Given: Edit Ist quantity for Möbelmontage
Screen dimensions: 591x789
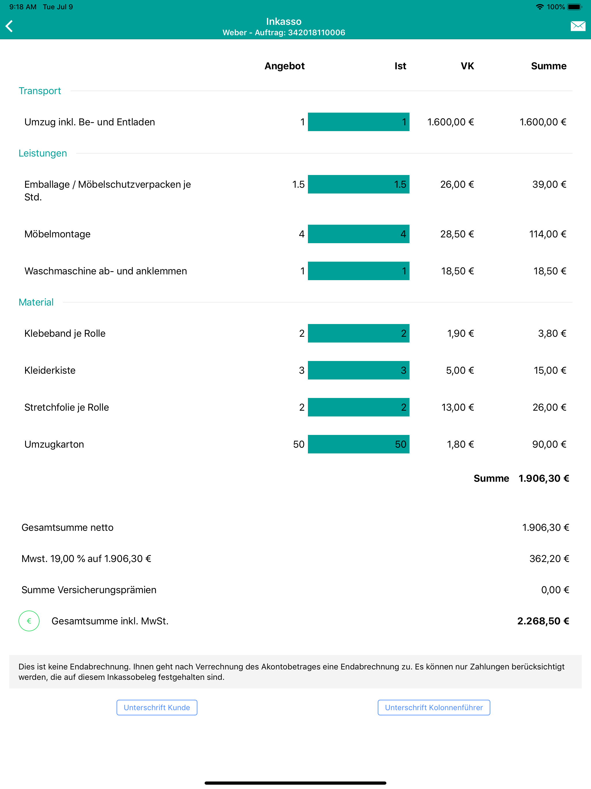Looking at the screenshot, I should pyautogui.click(x=358, y=234).
